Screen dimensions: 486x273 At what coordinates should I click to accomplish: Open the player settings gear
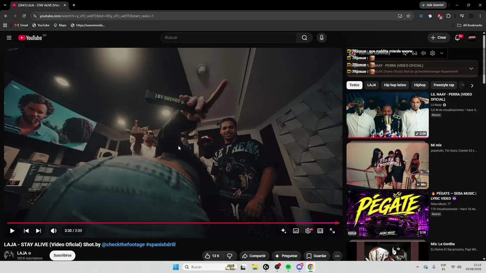(x=308, y=231)
